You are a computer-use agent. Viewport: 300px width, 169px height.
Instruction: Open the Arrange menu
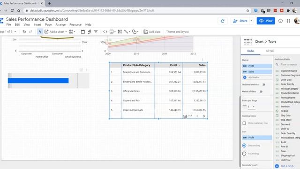point(60,25)
